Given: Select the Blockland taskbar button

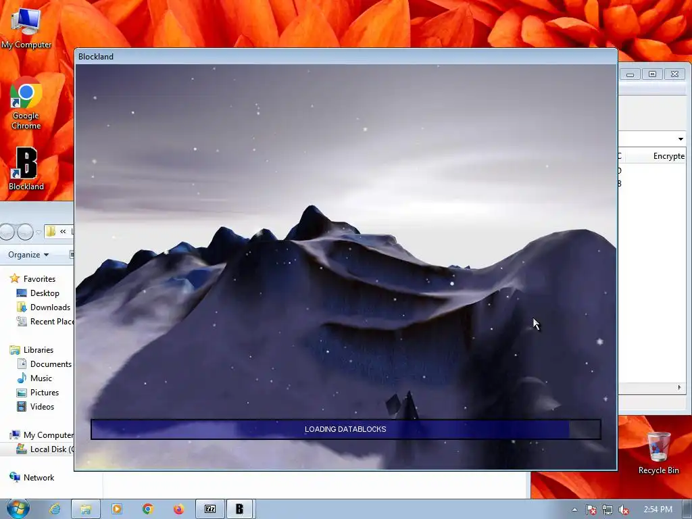Looking at the screenshot, I should click(240, 509).
